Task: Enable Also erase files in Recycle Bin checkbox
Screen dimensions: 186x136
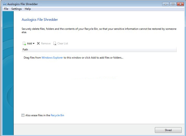Action: click(23, 115)
